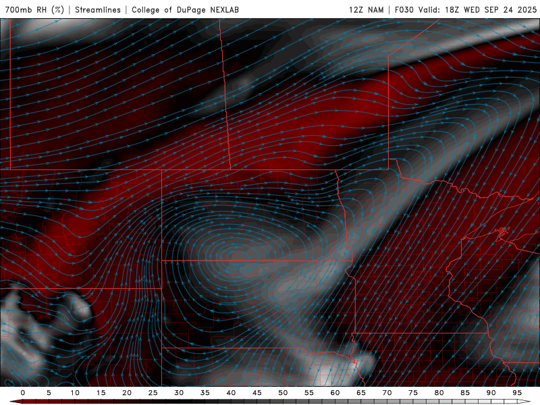Click the "60" color scale label
Image resolution: width=540 pixels, height=405 pixels.
335,393
